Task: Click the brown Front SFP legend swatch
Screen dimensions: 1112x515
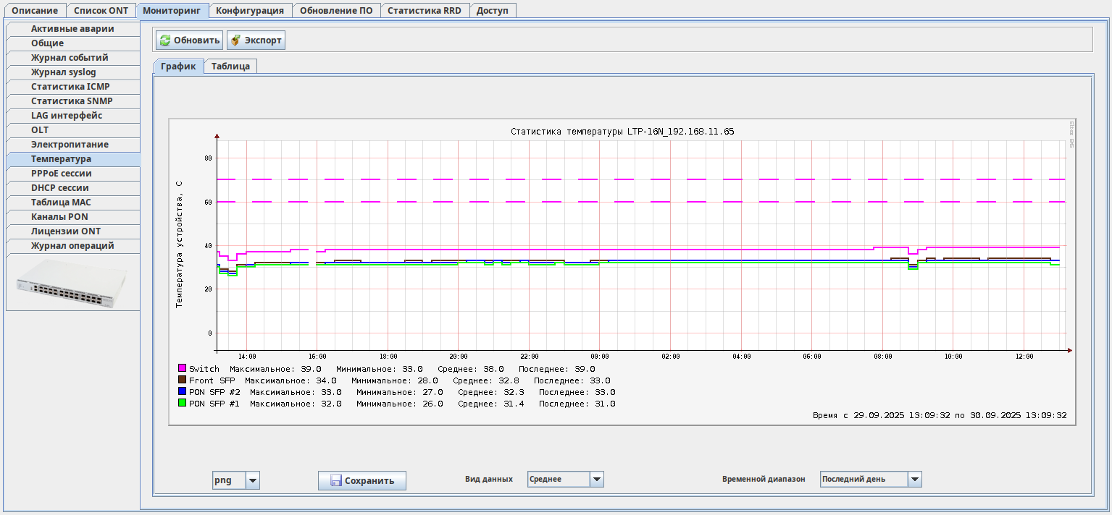Action: pos(183,380)
